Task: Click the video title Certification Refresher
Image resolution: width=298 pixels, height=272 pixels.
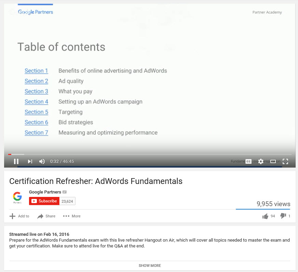Action: click(96, 181)
